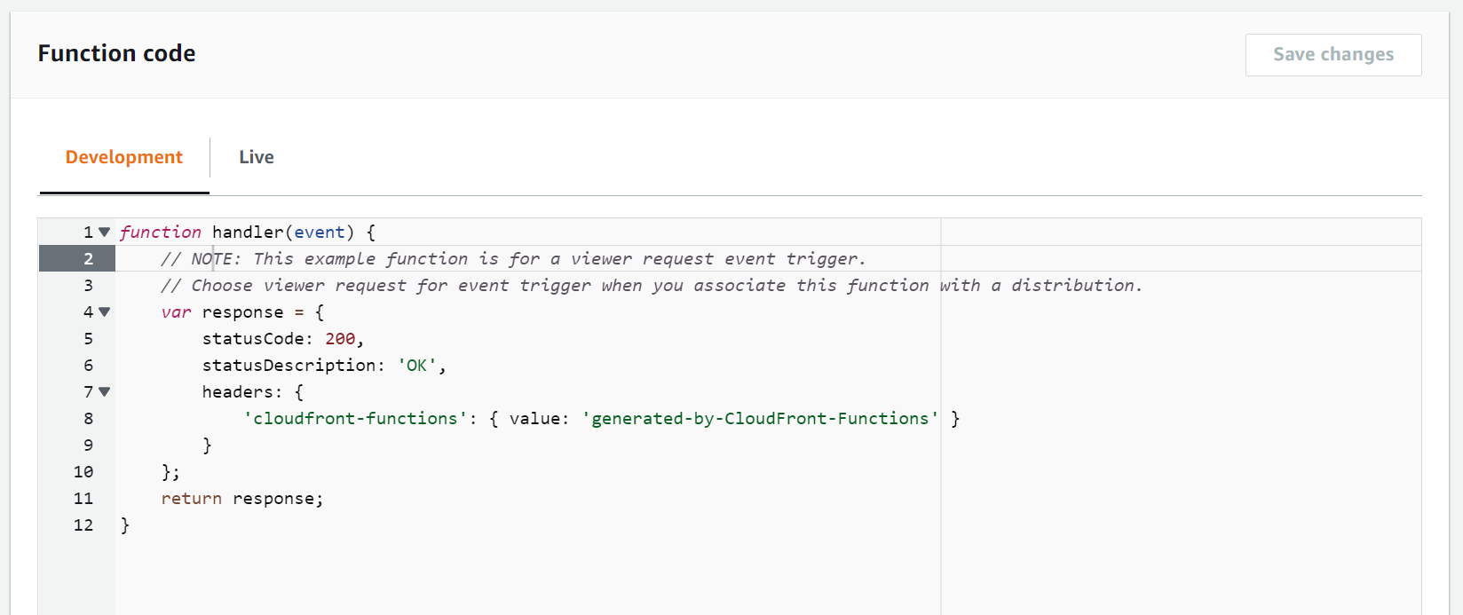Viewport: 1463px width, 615px height.
Task: Switch to the Live tab
Action: [x=256, y=157]
